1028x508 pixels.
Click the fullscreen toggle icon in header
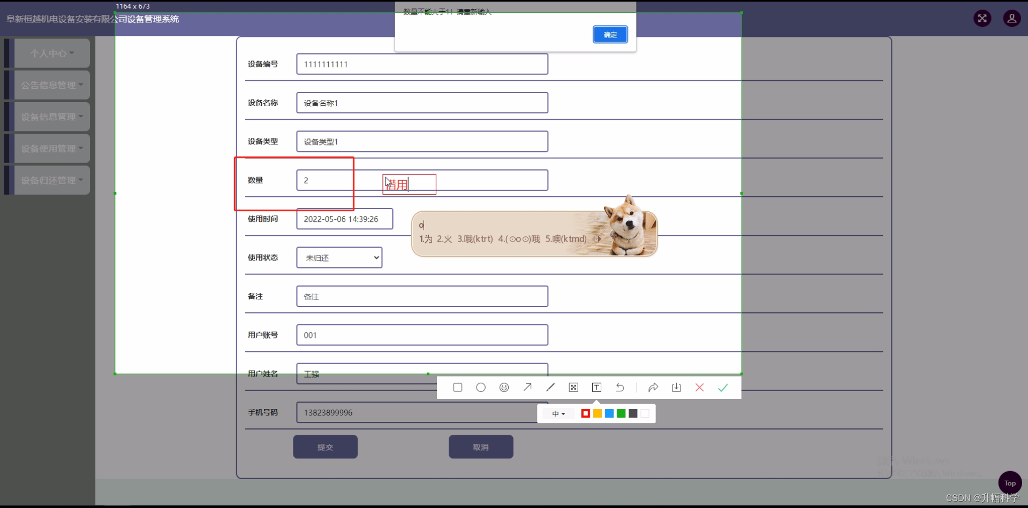tap(982, 18)
